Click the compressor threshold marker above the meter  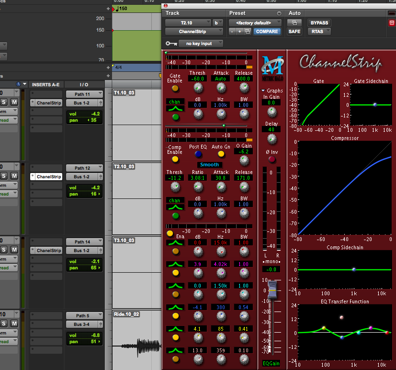click(x=224, y=126)
